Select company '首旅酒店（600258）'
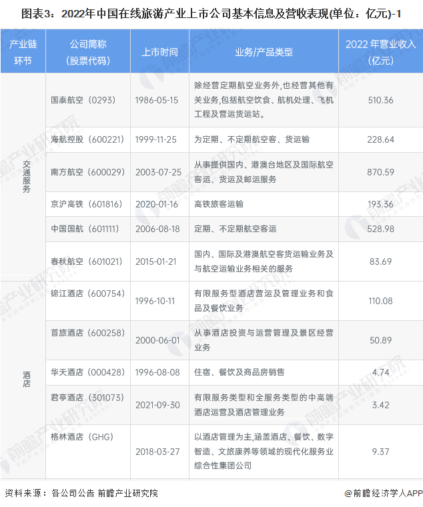This screenshot has height=507, width=423. (x=87, y=333)
